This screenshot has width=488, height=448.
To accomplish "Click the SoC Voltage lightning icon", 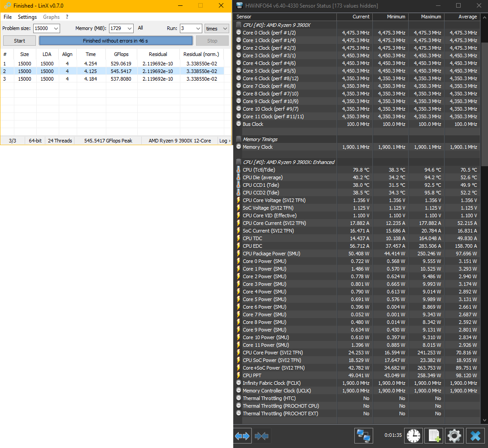I will 239,208.
